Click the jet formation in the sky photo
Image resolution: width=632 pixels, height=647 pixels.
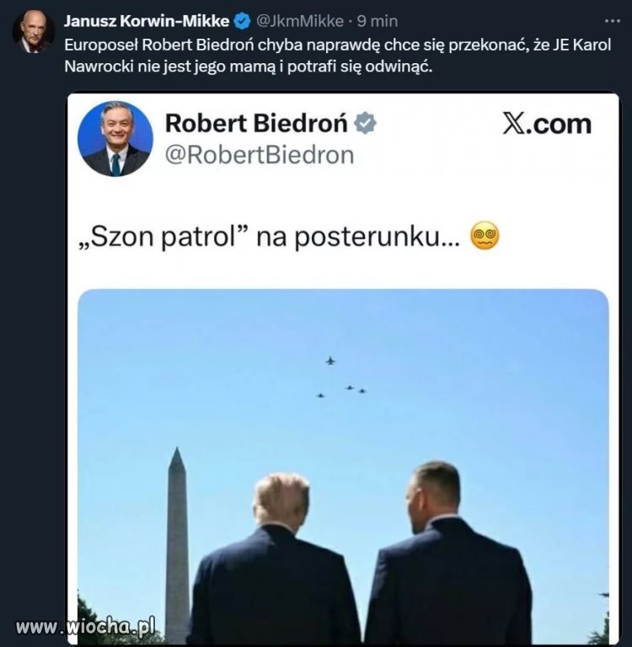tap(341, 377)
